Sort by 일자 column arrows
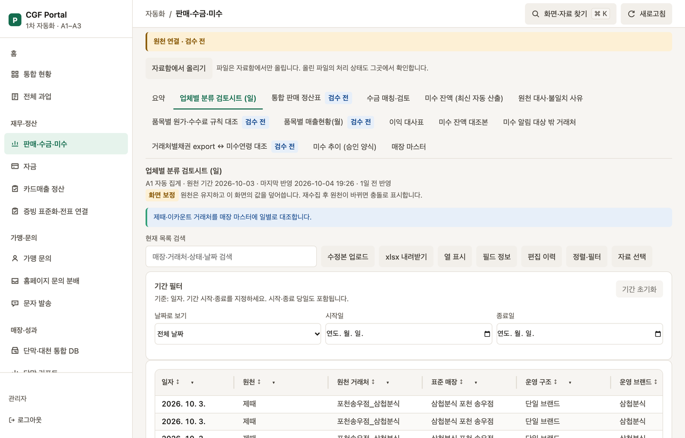 point(177,382)
